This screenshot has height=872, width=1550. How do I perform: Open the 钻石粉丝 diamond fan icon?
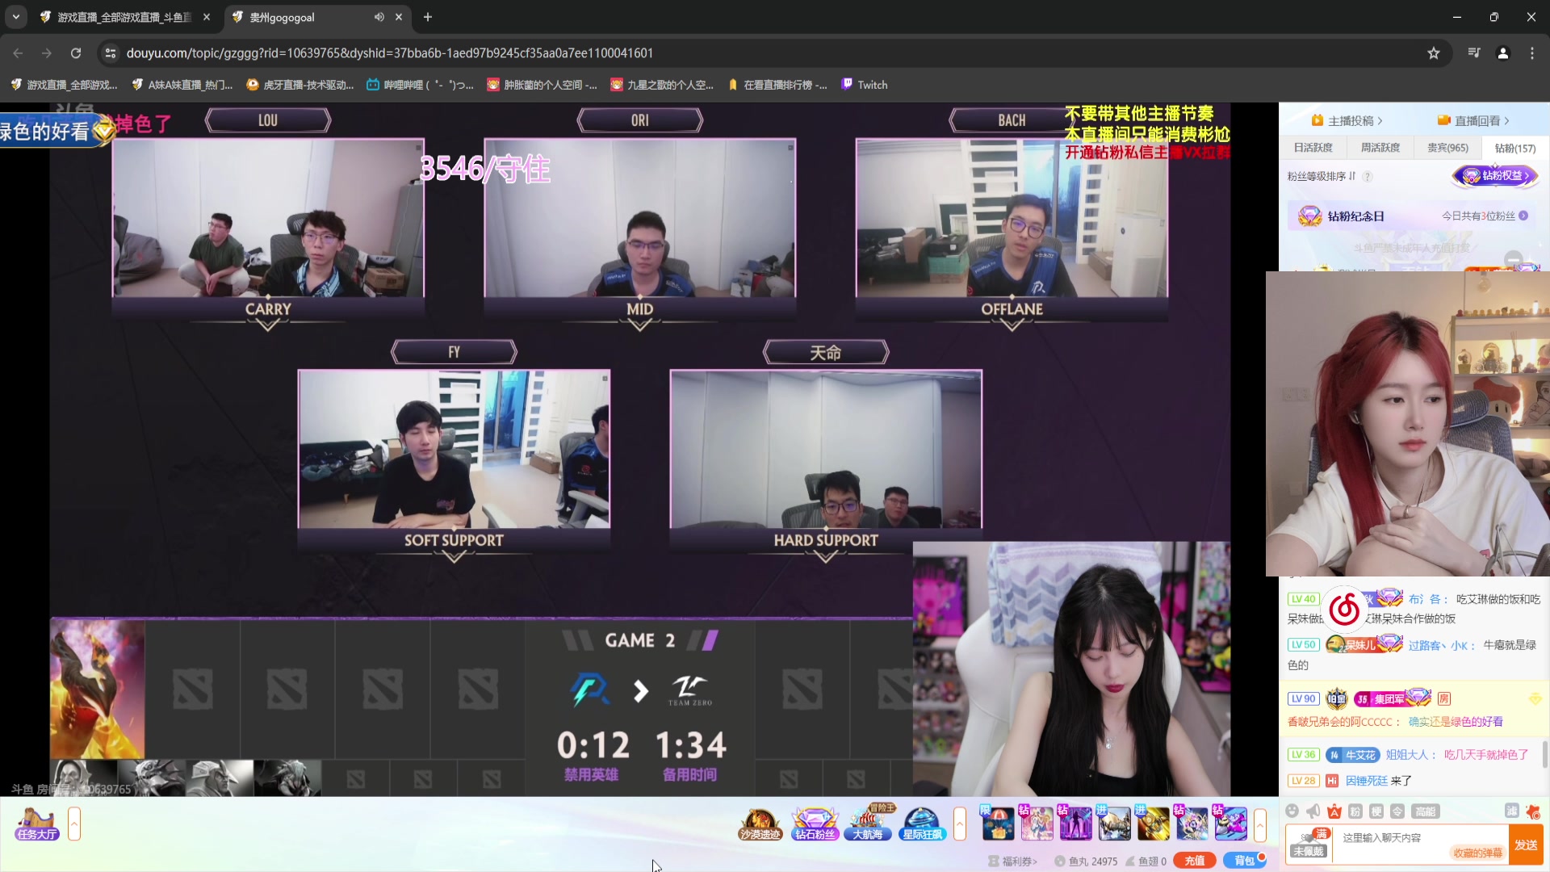click(814, 824)
